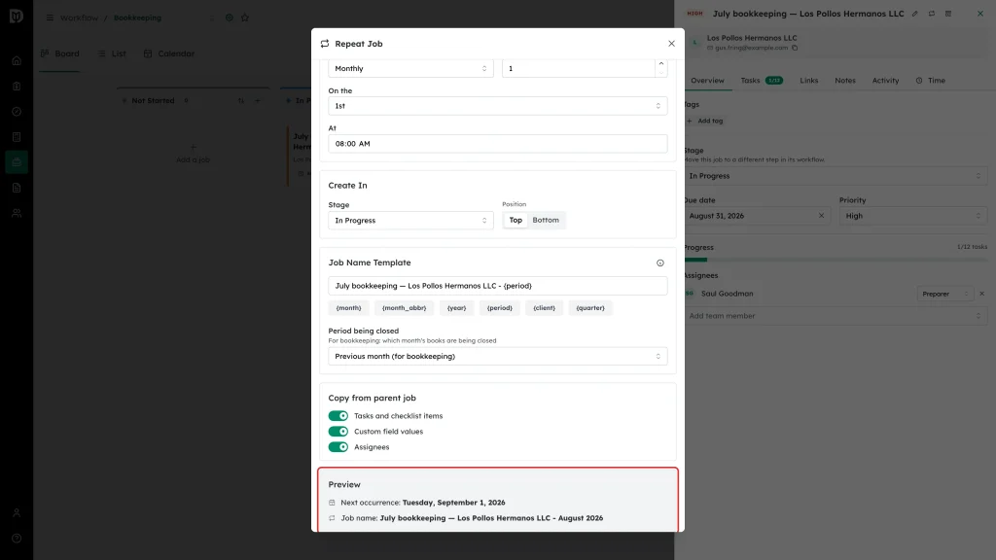Increase the interval number stepper
The height and width of the screenshot is (560, 996).
(660, 63)
